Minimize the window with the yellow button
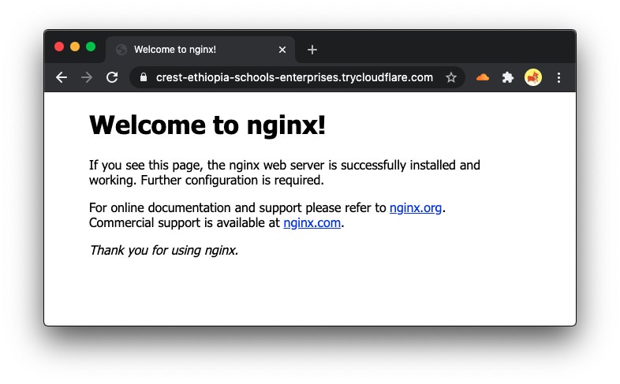This screenshot has width=620, height=384. point(75,47)
